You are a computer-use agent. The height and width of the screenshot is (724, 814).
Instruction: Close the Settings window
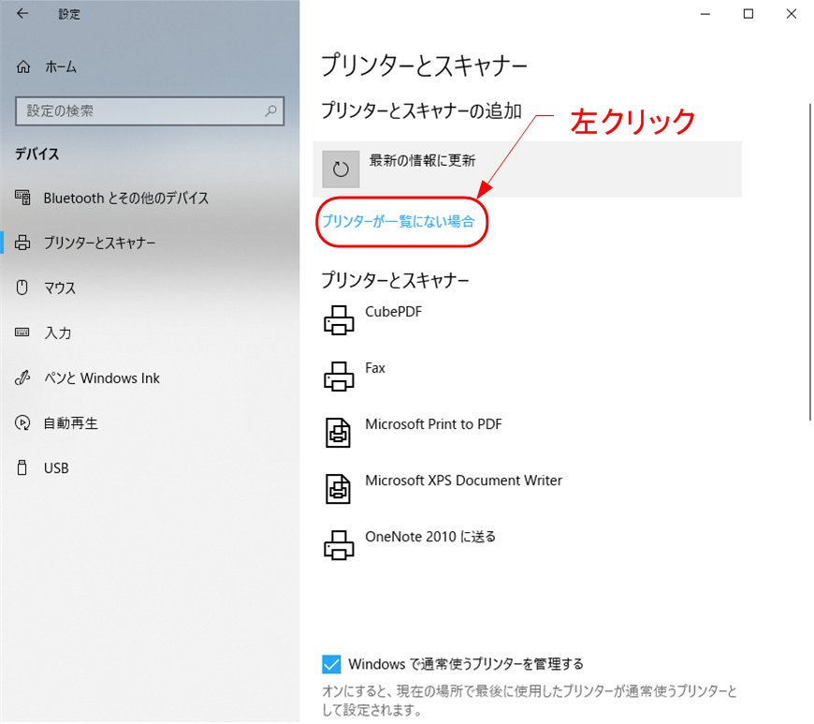792,13
